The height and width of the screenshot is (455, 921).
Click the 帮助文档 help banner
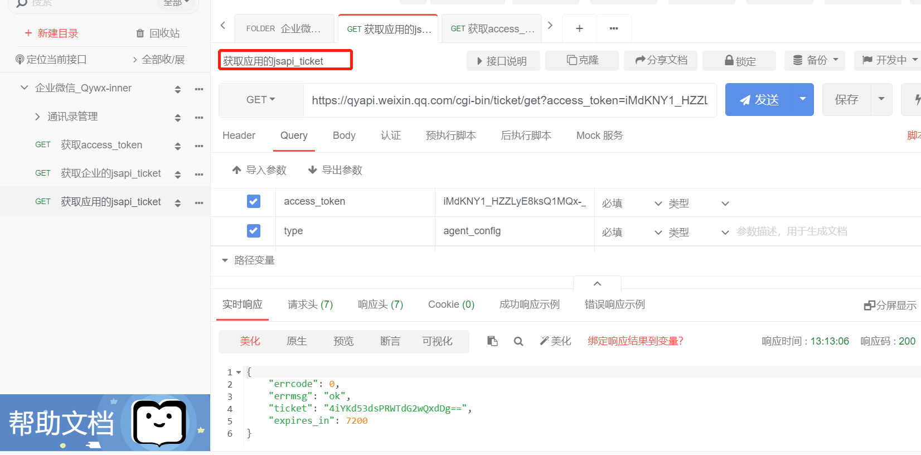[105, 422]
